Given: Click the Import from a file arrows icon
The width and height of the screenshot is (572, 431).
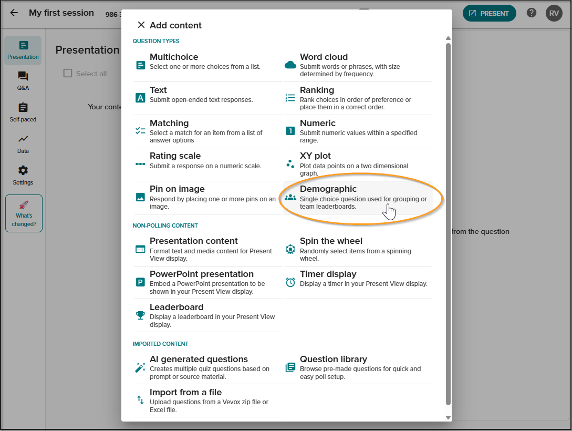Looking at the screenshot, I should point(140,400).
